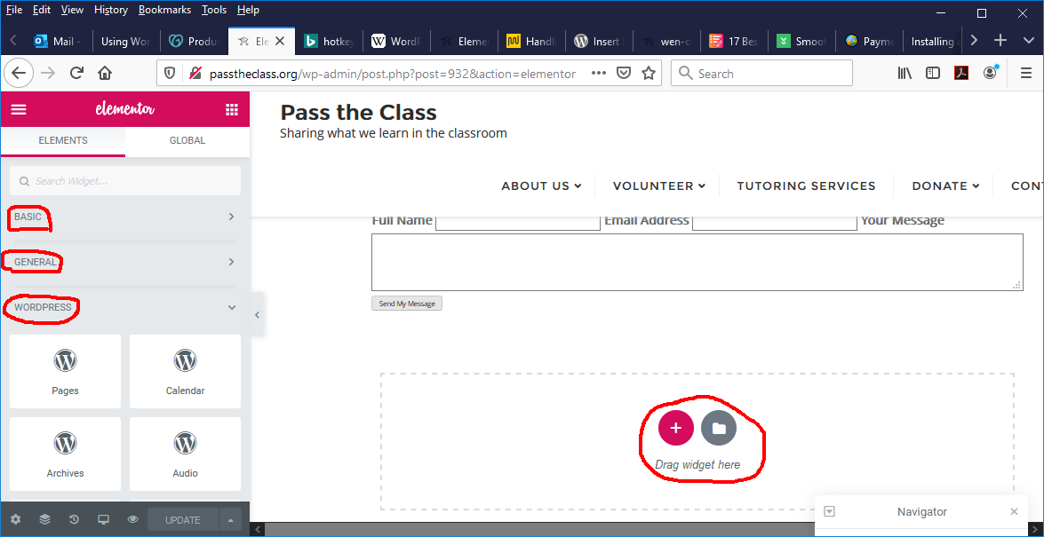Screen dimensions: 1044x537
Task: Expand the Basic widgets category
Action: point(124,217)
